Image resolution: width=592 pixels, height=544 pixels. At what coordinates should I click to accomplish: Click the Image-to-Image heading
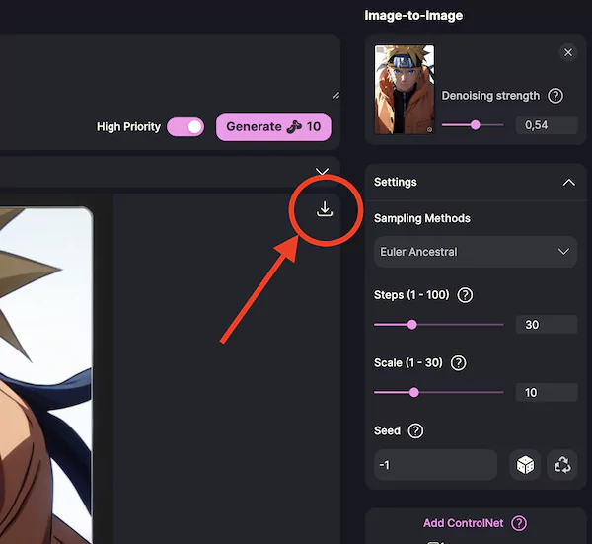[x=413, y=16]
